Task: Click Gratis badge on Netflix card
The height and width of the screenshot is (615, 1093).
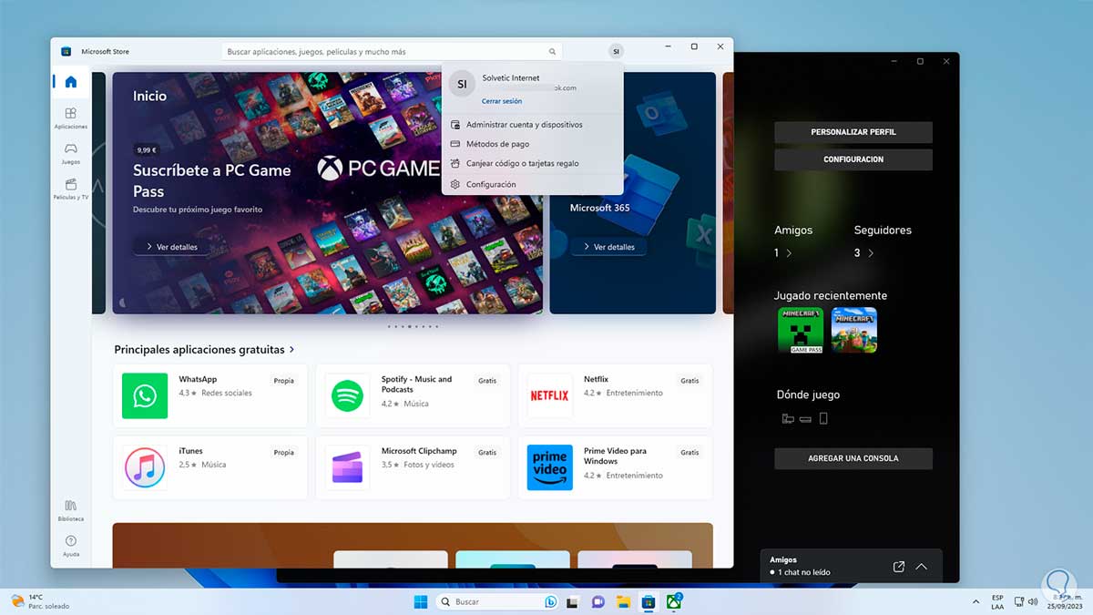Action: 690,381
